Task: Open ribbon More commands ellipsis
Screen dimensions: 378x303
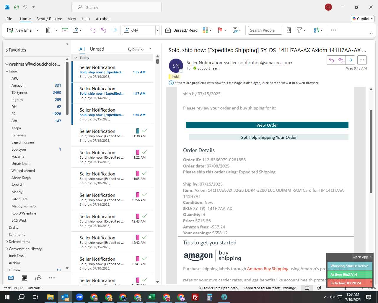Action: [x=334, y=30]
